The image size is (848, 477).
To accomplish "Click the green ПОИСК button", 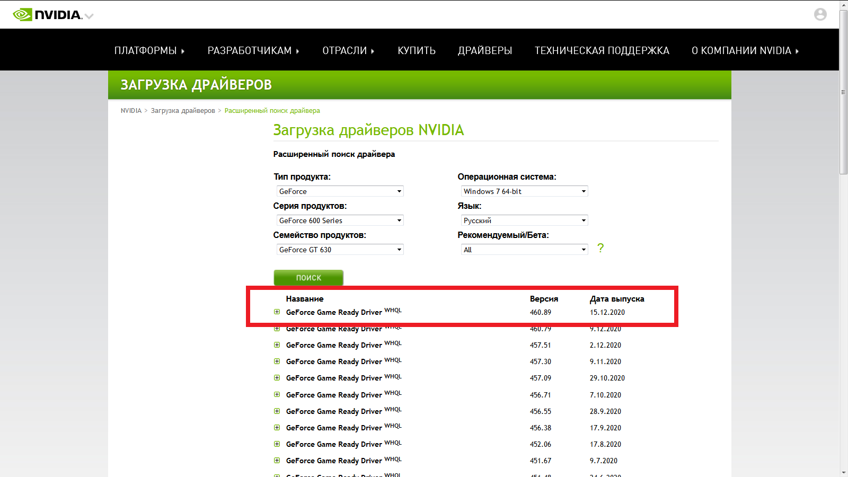I will (x=308, y=278).
